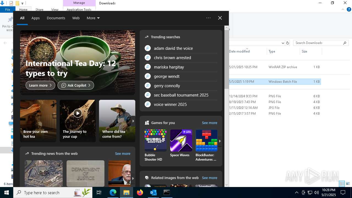Open the File tab in Explorer
This screenshot has width=352, height=198.
[8, 10]
